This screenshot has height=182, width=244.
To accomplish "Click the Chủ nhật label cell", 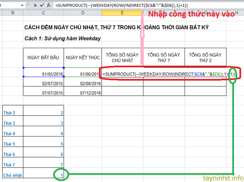I will [x=13, y=175].
